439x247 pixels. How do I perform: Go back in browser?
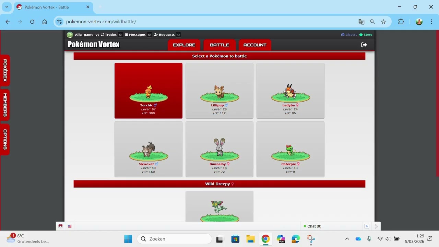(8, 22)
